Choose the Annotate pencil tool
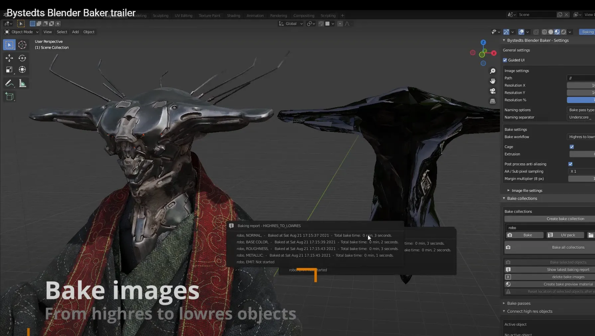Image resolution: width=595 pixels, height=336 pixels. 9,83
